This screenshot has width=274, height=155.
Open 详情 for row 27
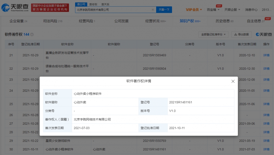coord(266,124)
